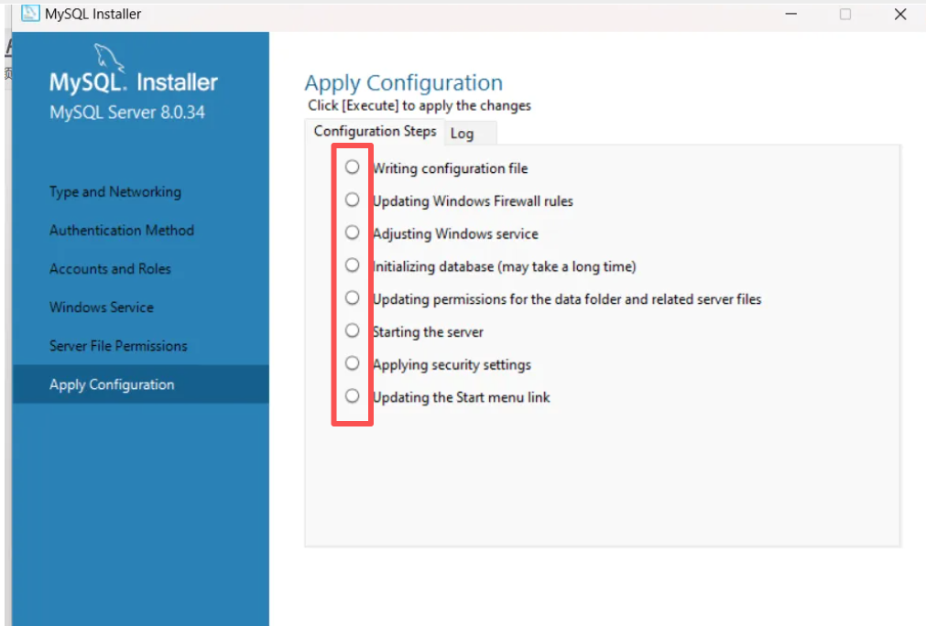
Task: Select the Applying security settings circle
Action: coord(352,363)
